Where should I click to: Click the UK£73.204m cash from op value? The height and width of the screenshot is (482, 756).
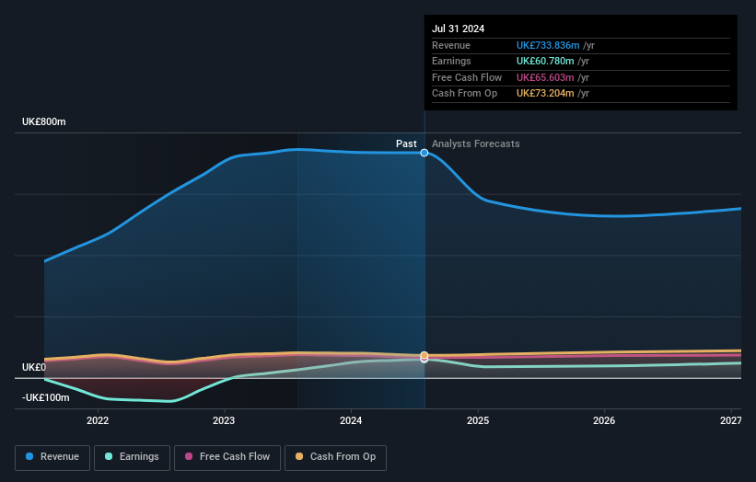pyautogui.click(x=545, y=94)
